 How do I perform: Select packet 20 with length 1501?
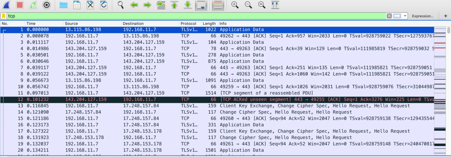tap(217, 150)
